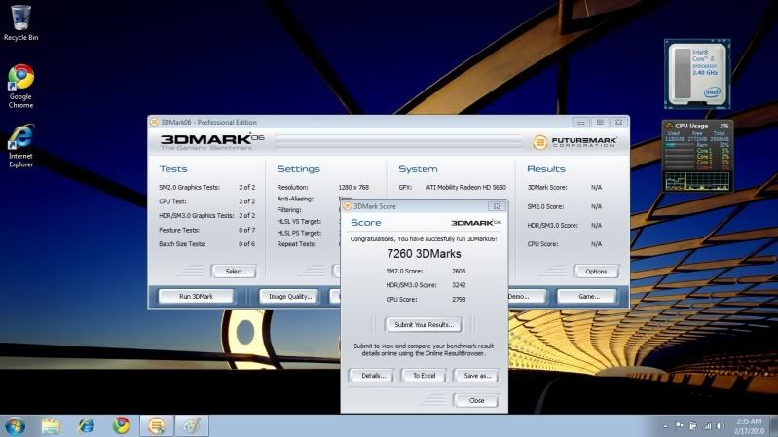Switch to the 3DMark06 taskbar icon
Viewport: 778px width, 437px height.
tap(156, 425)
